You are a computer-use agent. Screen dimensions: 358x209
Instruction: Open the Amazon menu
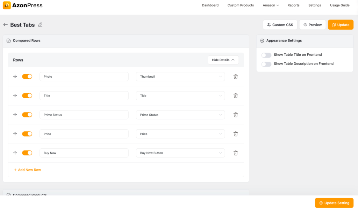click(271, 5)
